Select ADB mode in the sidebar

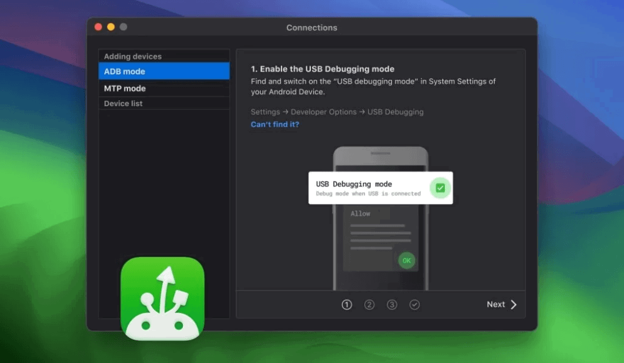[x=164, y=71]
